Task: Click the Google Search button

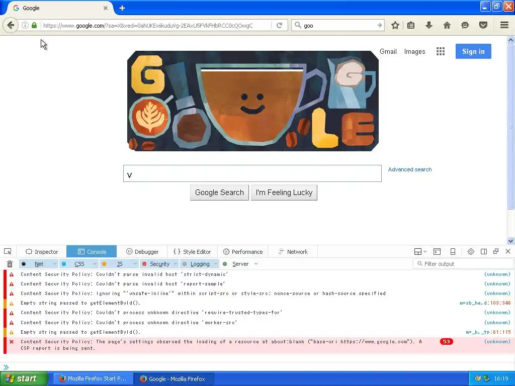Action: pos(219,192)
